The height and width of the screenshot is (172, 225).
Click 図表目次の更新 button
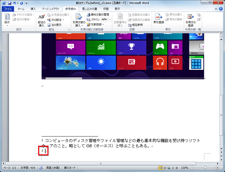(139, 20)
